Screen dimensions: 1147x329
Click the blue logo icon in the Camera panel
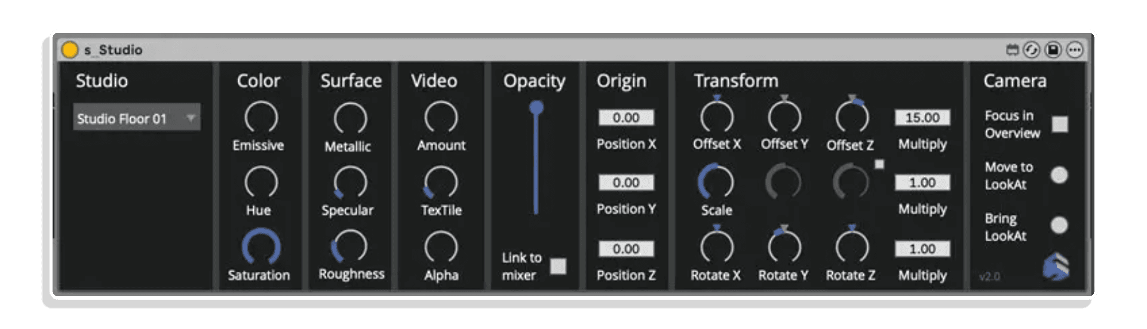(x=1056, y=266)
